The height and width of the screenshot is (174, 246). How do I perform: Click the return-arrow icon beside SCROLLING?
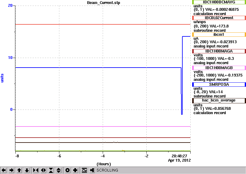coord(92,170)
